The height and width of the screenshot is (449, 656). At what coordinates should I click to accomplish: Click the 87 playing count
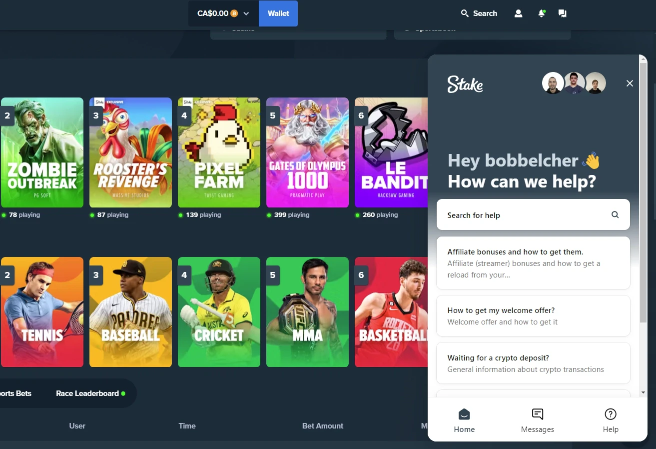click(x=112, y=215)
